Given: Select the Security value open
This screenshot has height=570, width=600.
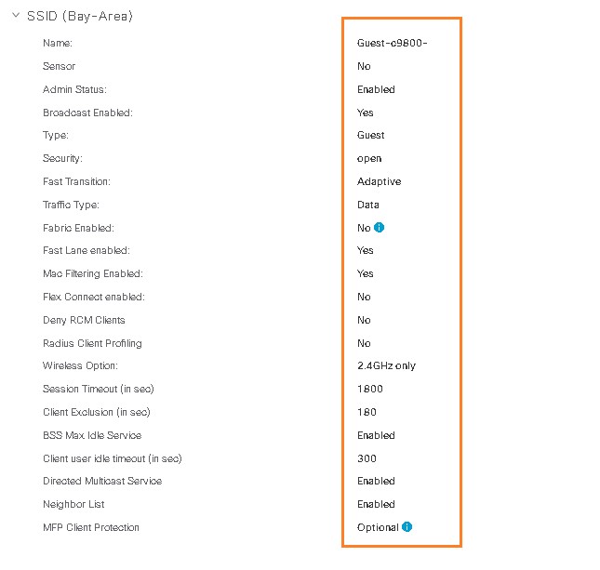Looking at the screenshot, I should (x=369, y=158).
